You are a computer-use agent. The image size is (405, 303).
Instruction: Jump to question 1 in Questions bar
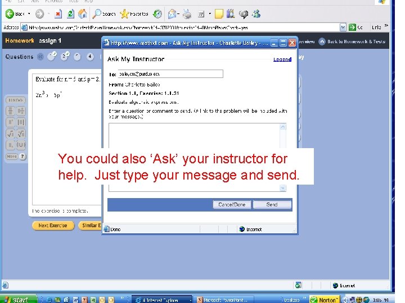[52, 56]
